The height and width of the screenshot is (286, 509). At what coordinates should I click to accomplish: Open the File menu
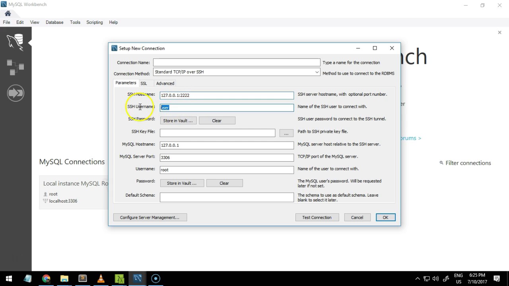point(7,22)
